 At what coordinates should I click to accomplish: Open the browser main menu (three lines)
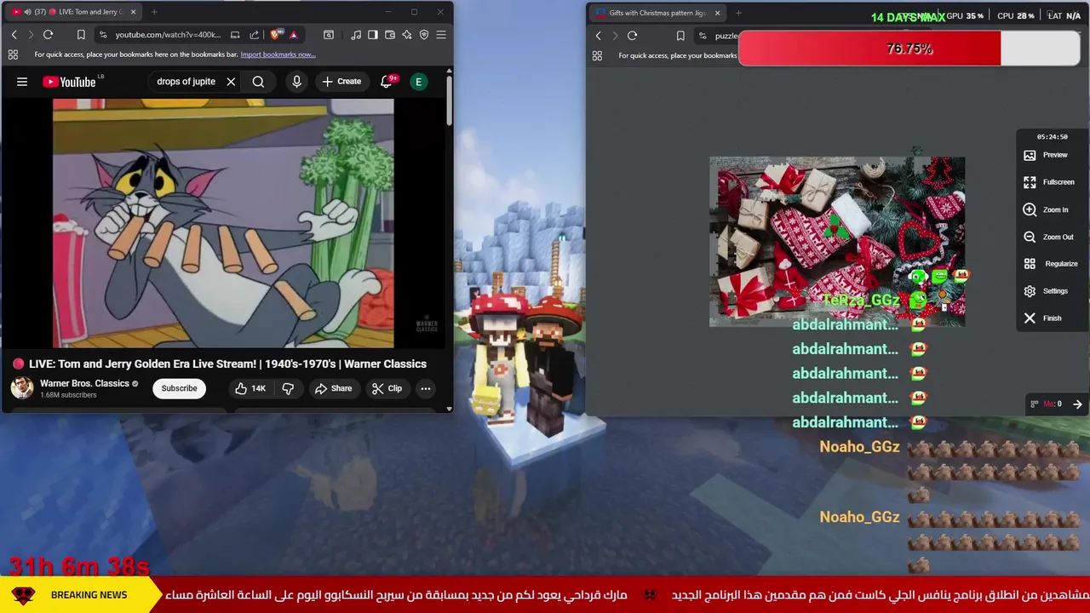[441, 35]
